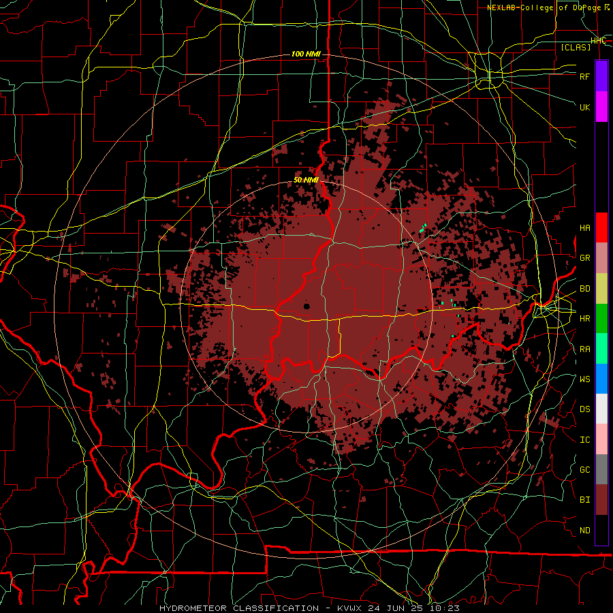Click the red HA legend color swatch
The height and width of the screenshot is (613, 613).
point(601,227)
